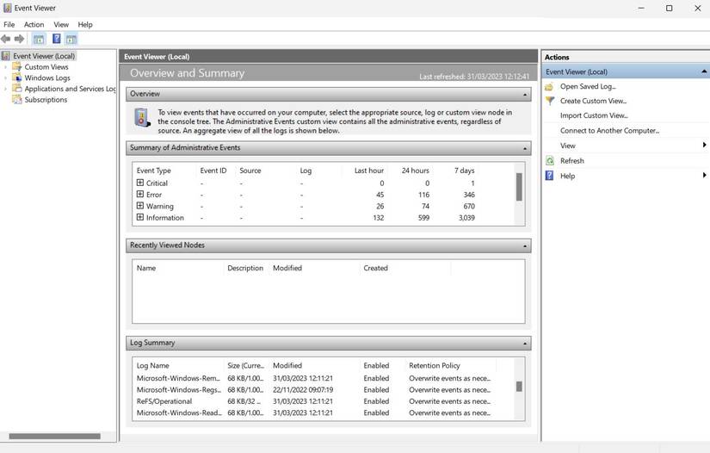Viewport: 710px width, 453px height.
Task: Expand the Error event type row
Action: point(140,195)
